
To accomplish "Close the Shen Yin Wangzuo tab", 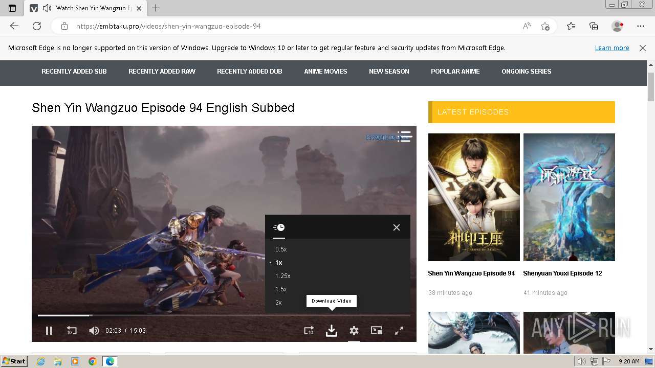I will (x=139, y=8).
